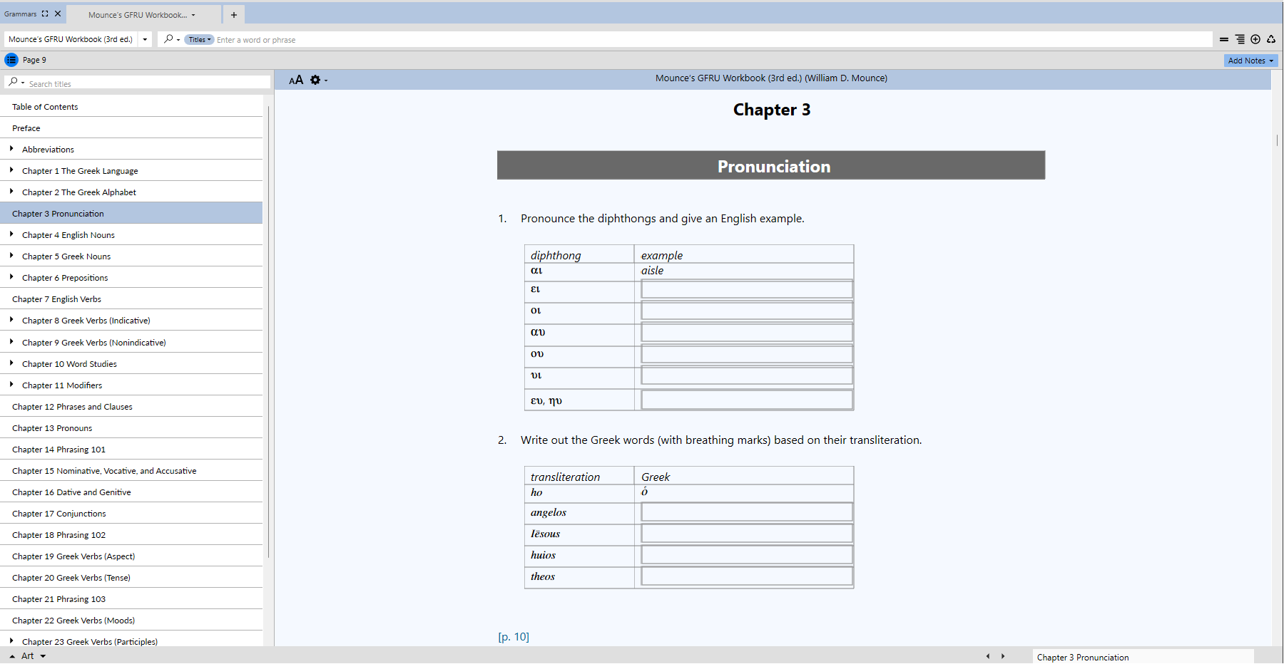This screenshot has height=664, width=1284.
Task: Expand Chapter 2 The Greek Alphabet
Action: click(11, 192)
